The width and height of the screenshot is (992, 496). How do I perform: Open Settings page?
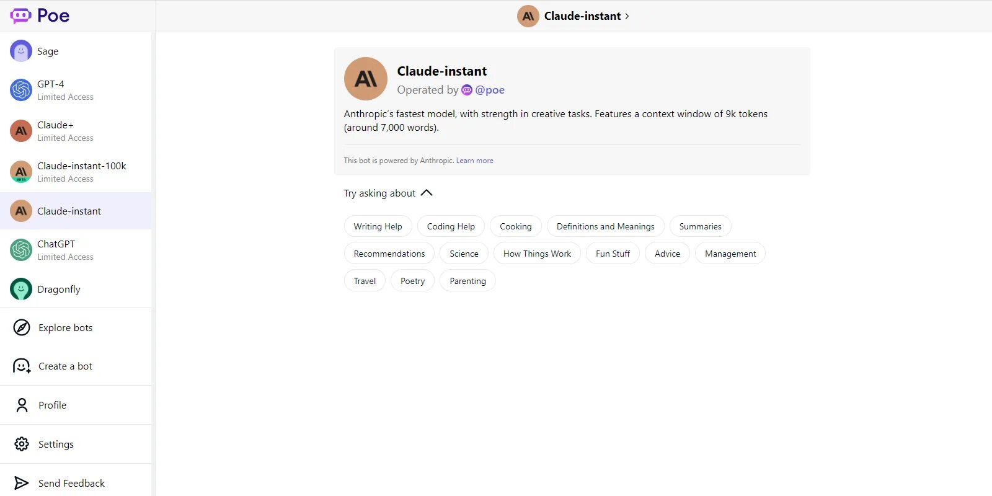pyautogui.click(x=76, y=444)
